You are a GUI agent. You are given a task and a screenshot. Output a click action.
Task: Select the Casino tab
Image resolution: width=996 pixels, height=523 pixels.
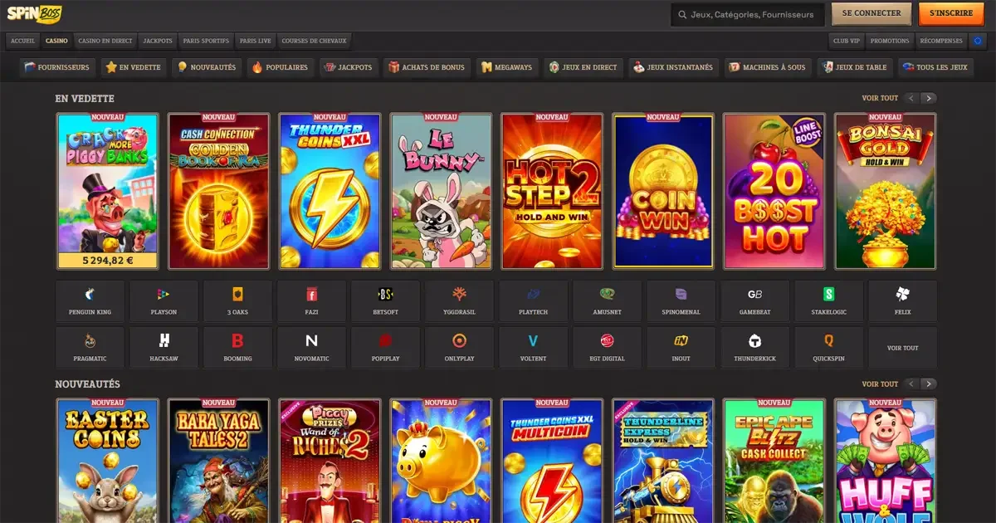tap(56, 41)
